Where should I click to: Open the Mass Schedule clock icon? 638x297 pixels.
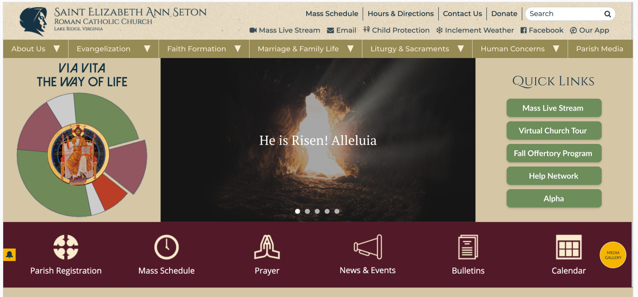(166, 247)
